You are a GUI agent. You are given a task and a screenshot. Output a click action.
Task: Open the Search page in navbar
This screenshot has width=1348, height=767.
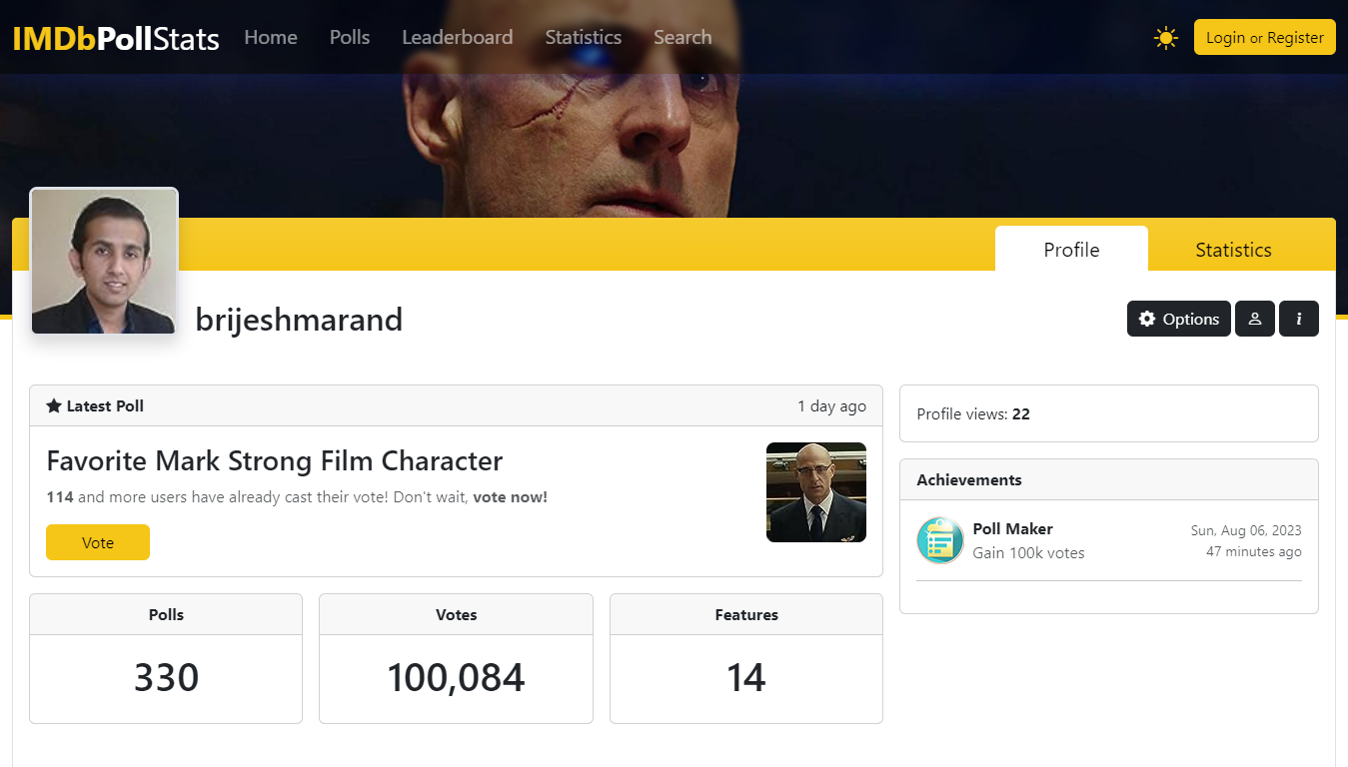tap(682, 37)
